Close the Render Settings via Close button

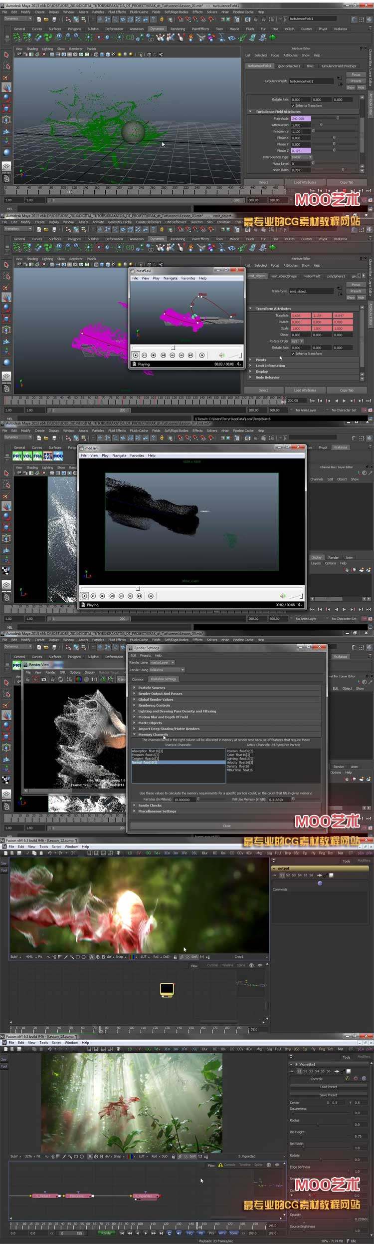coord(227,826)
